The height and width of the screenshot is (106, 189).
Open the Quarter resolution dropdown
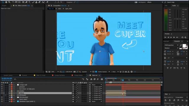(x=87, y=72)
